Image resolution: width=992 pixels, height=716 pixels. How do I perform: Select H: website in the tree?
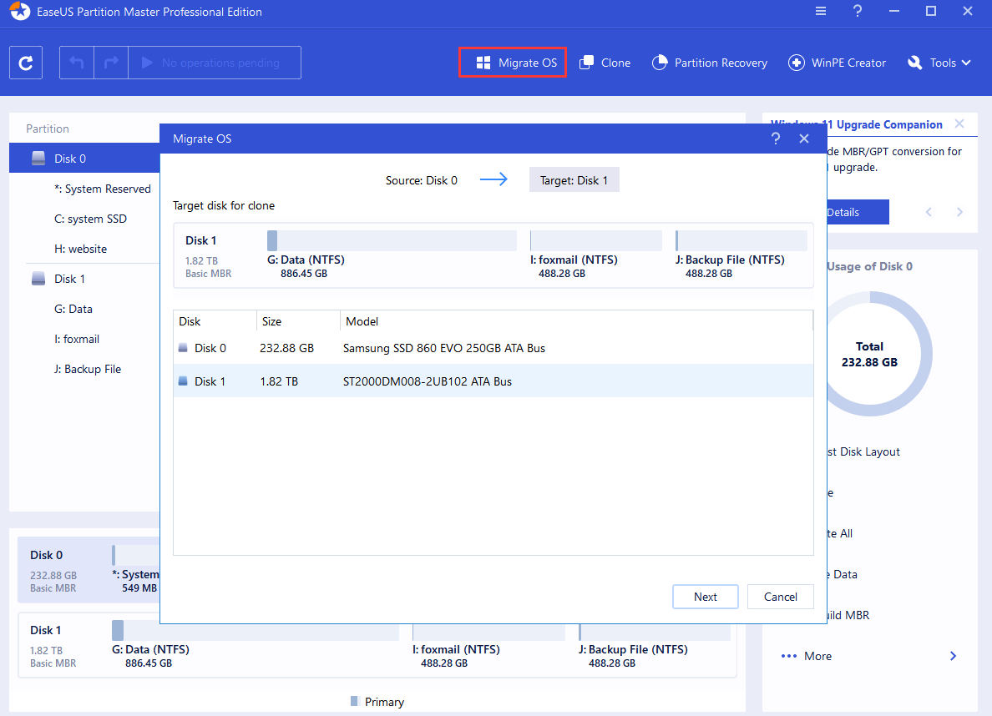[x=80, y=249]
